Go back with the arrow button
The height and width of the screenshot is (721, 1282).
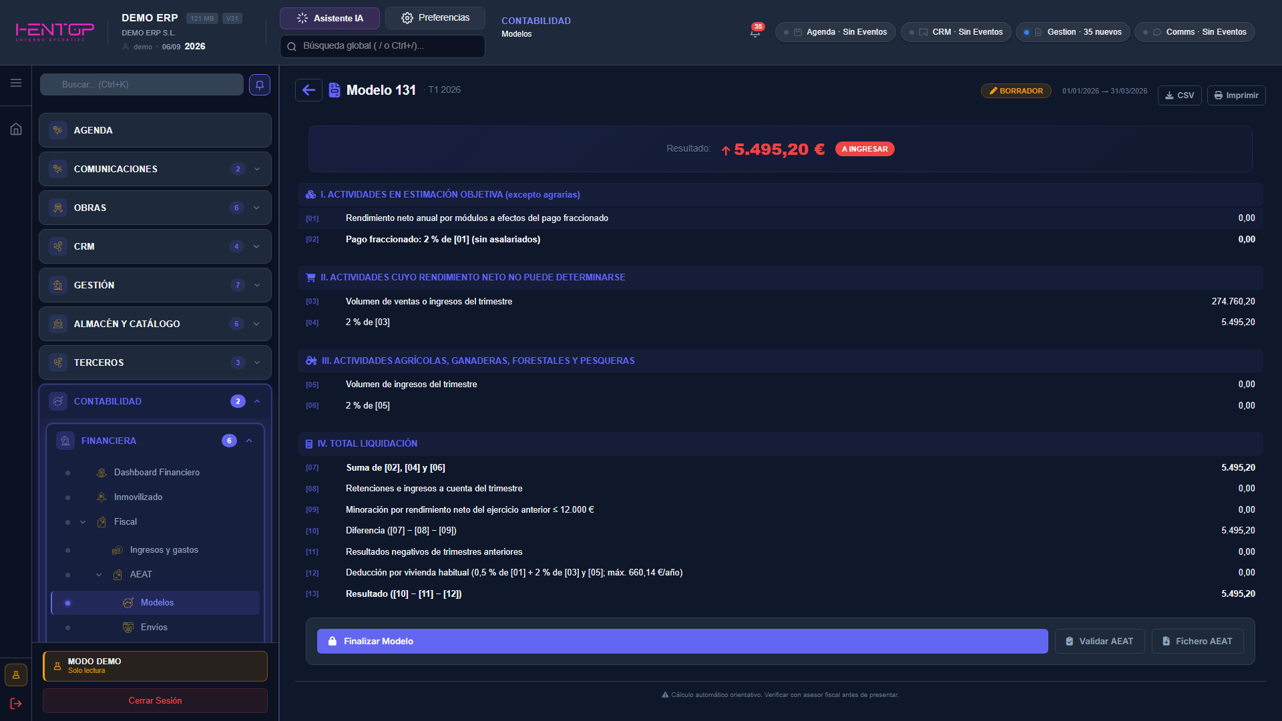[x=308, y=90]
